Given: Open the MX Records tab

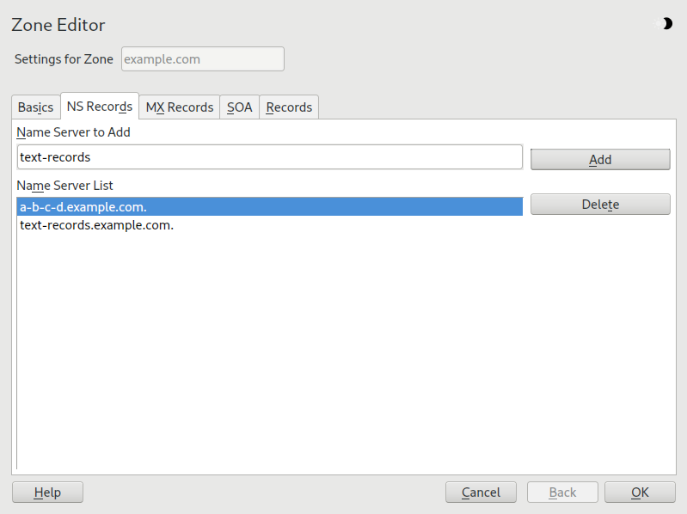Looking at the screenshot, I should [x=179, y=107].
